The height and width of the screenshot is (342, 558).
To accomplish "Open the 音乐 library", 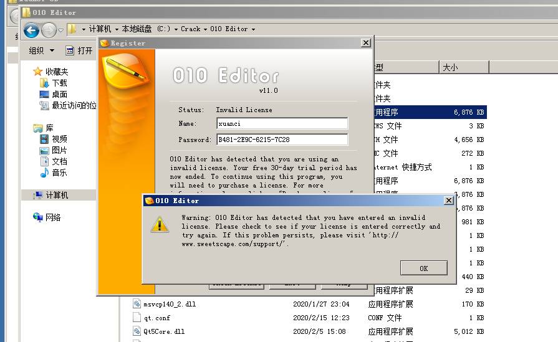I will pos(59,173).
